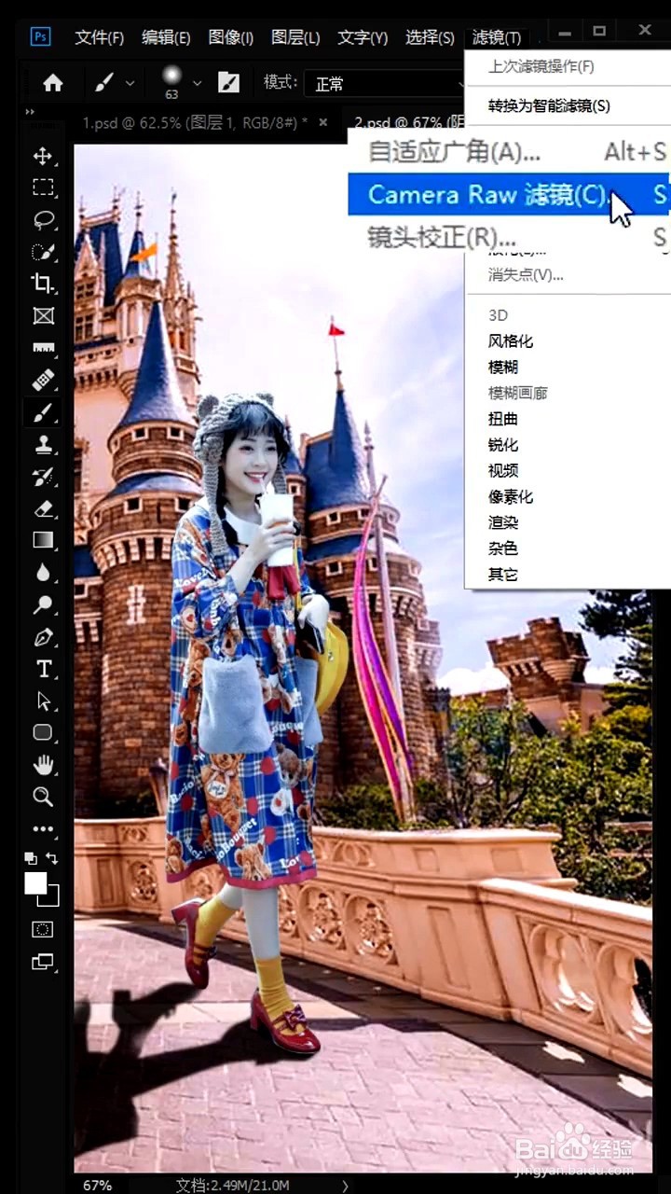This screenshot has width=671, height=1194.
Task: Select the Move tool
Action: point(43,156)
